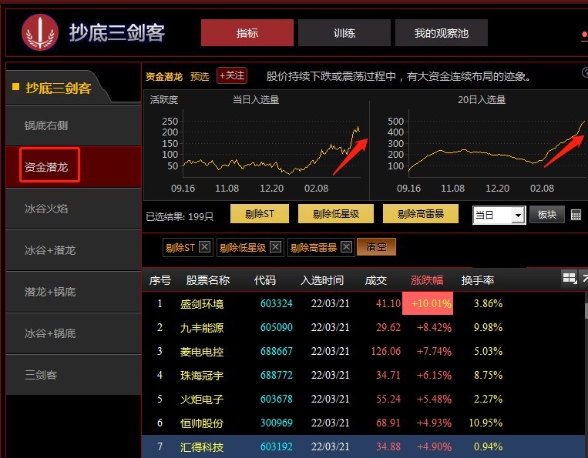Click the +10.01% change cell
The height and width of the screenshot is (458, 588).
click(428, 303)
